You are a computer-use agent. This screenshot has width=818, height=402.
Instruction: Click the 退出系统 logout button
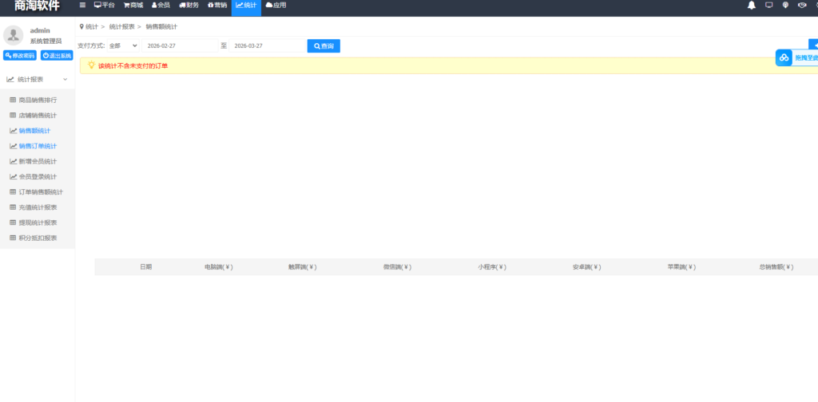point(57,56)
